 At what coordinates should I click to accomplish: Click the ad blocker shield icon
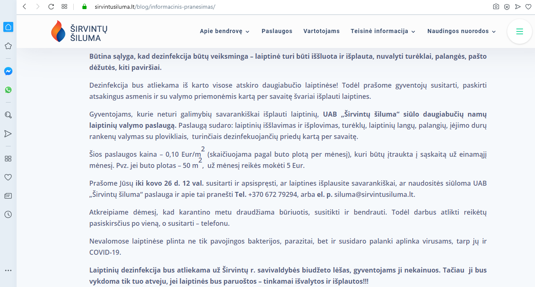click(x=506, y=7)
